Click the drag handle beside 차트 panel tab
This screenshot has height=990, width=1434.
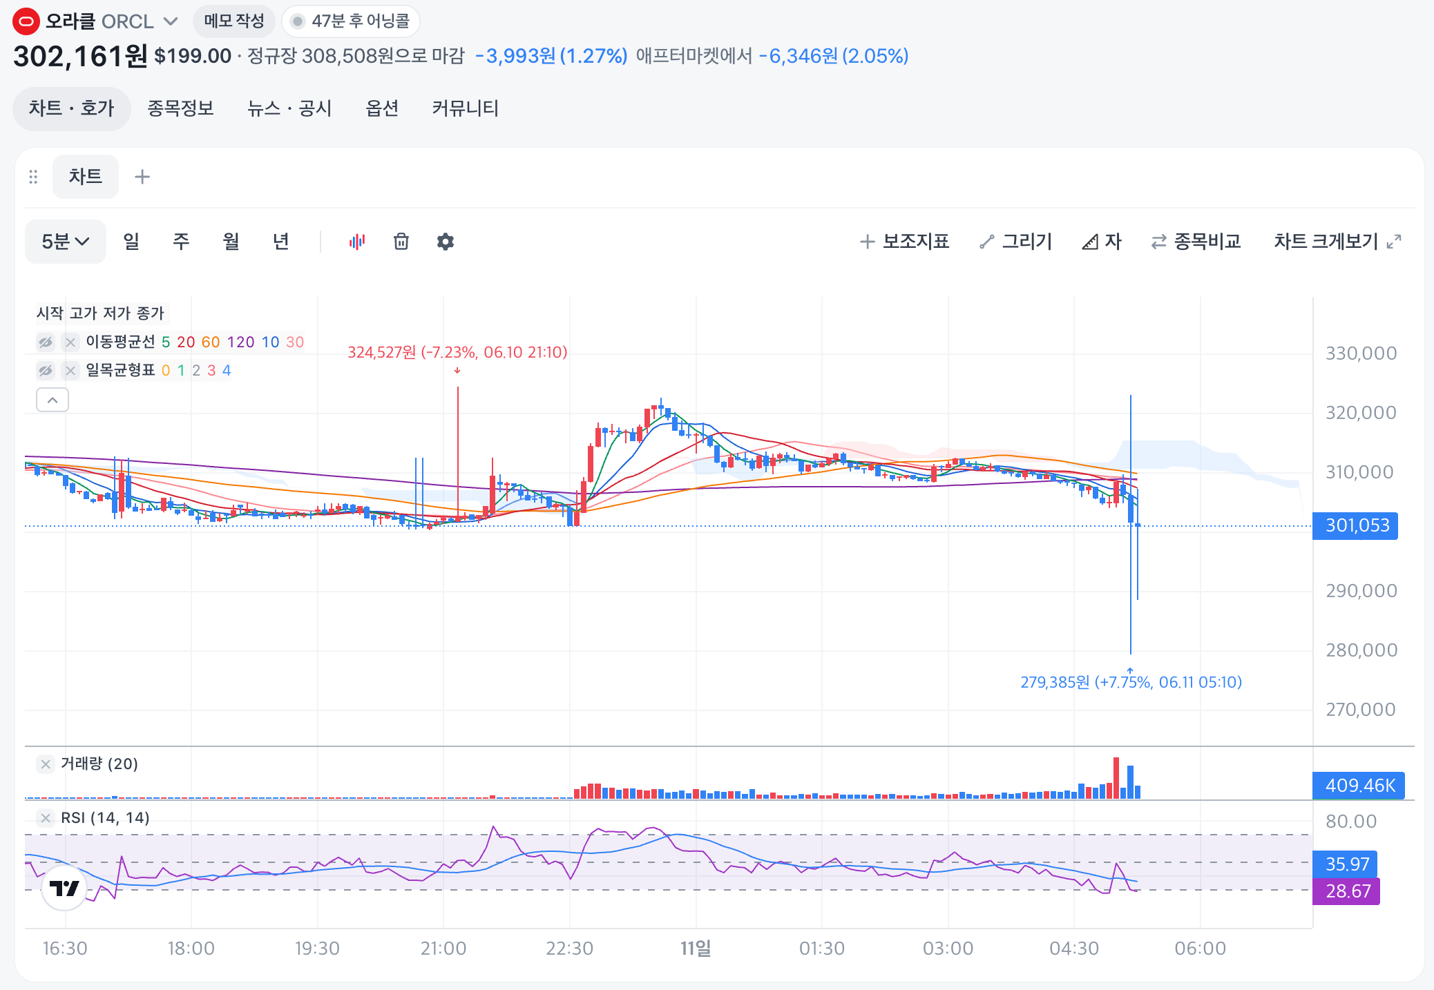click(x=33, y=177)
